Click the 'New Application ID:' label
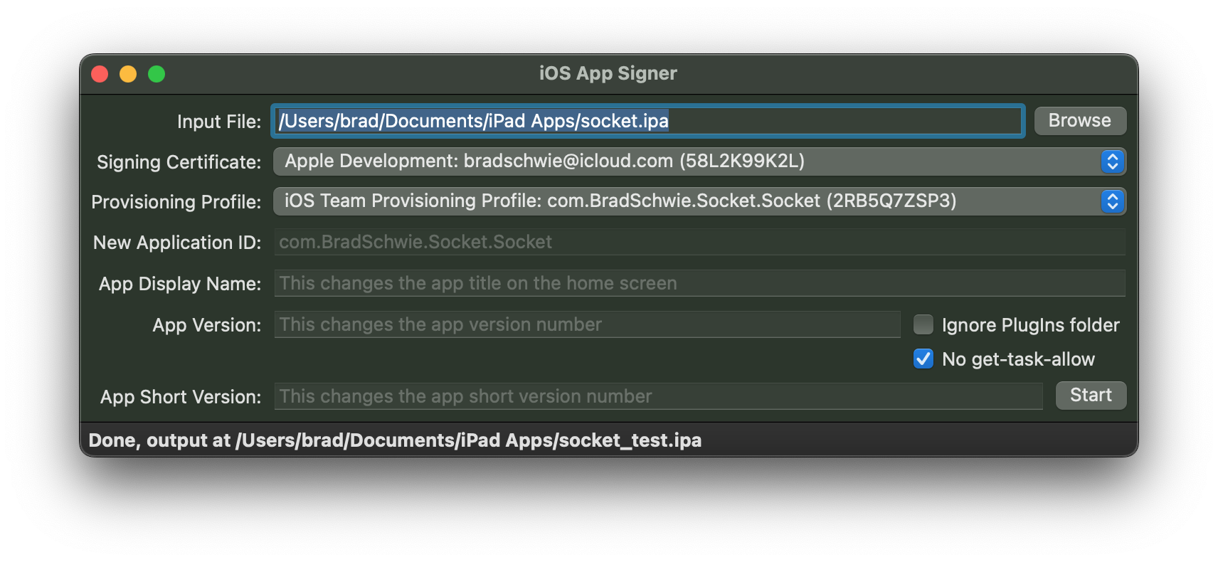 [x=177, y=243]
